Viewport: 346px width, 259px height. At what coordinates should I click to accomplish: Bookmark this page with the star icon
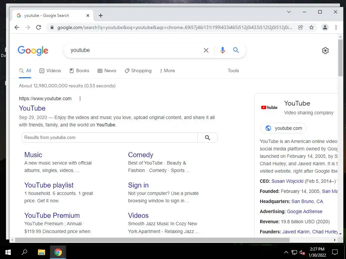click(311, 27)
